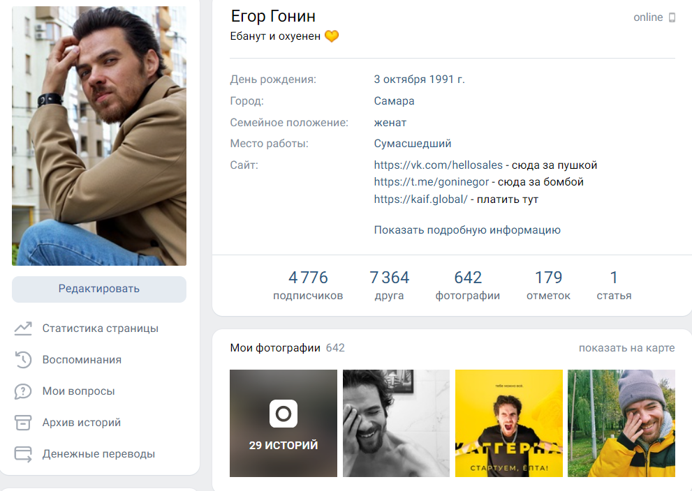Click the Мои фотографии heading
Viewport: 692px width, 491px height.
click(275, 348)
